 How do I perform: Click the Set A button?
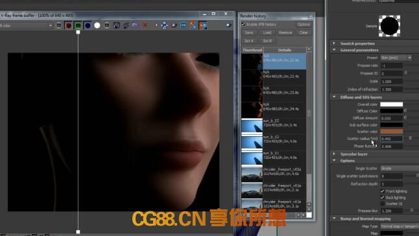pos(249,41)
